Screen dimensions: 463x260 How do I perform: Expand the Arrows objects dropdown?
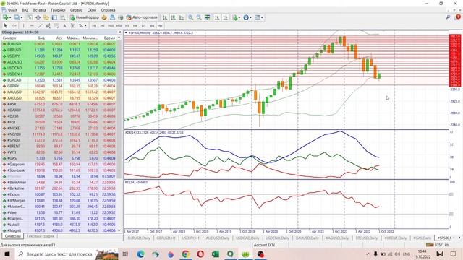(85, 26)
